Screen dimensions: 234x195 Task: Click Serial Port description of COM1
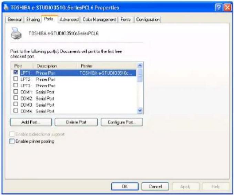45,92
